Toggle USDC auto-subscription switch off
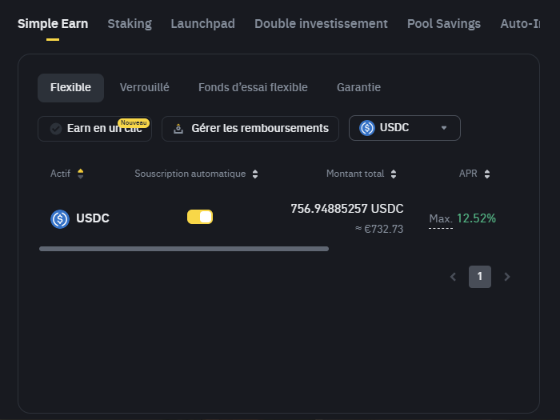 tap(200, 217)
